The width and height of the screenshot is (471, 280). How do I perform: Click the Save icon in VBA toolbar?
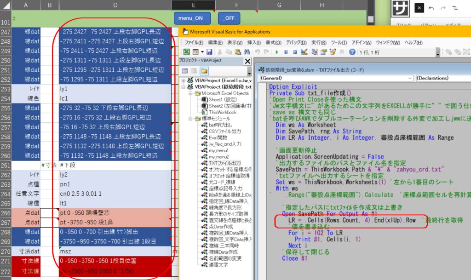click(x=209, y=52)
